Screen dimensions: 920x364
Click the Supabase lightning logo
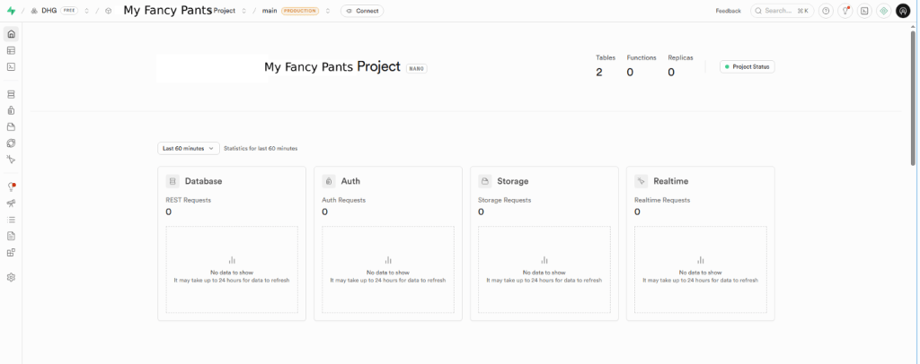(x=11, y=11)
